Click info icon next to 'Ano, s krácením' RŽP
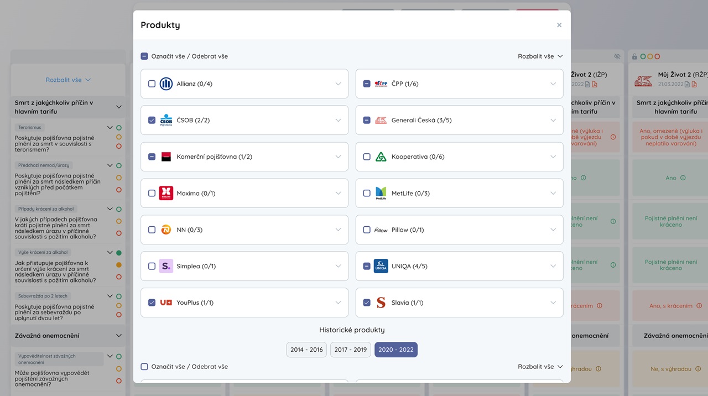The image size is (708, 396). 700,306
